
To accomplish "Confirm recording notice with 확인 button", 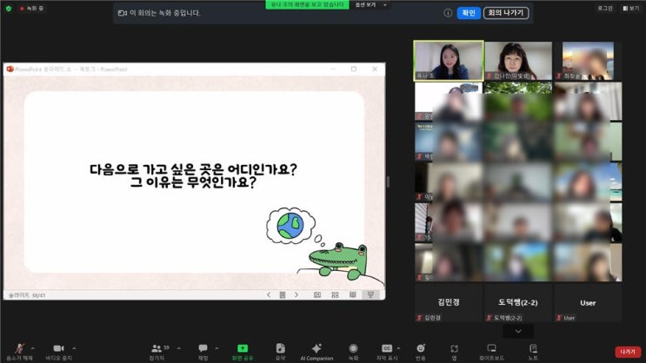I will pos(469,13).
